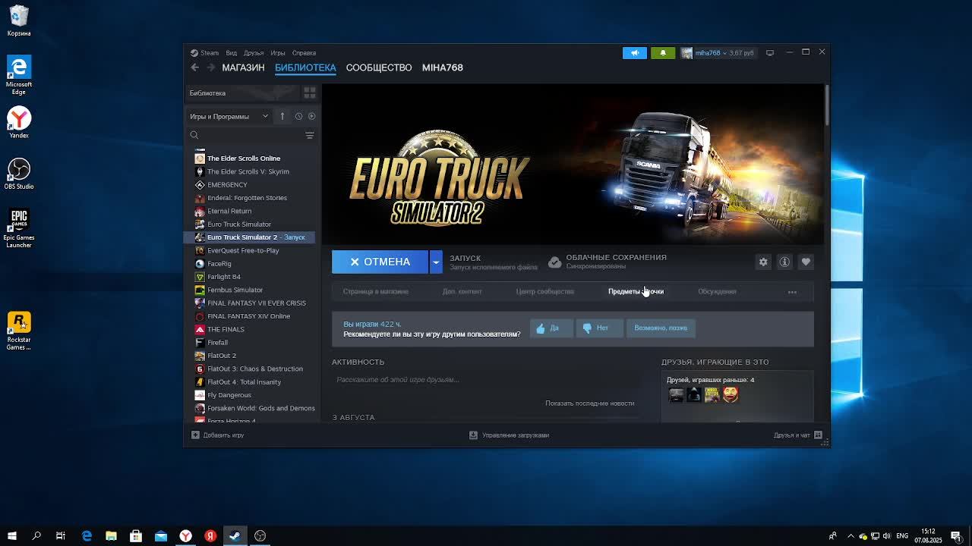Open the Доп. контент link
Viewport: 972px width, 546px height.
click(462, 292)
